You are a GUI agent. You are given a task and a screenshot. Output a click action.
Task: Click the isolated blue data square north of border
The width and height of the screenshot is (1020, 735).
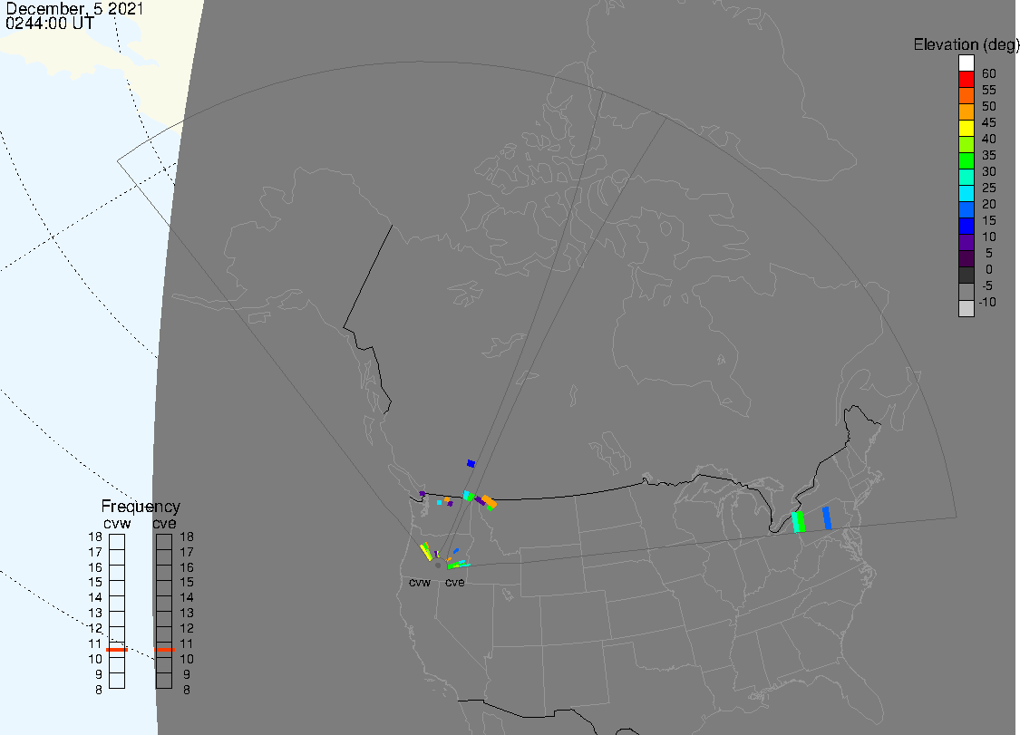(471, 464)
